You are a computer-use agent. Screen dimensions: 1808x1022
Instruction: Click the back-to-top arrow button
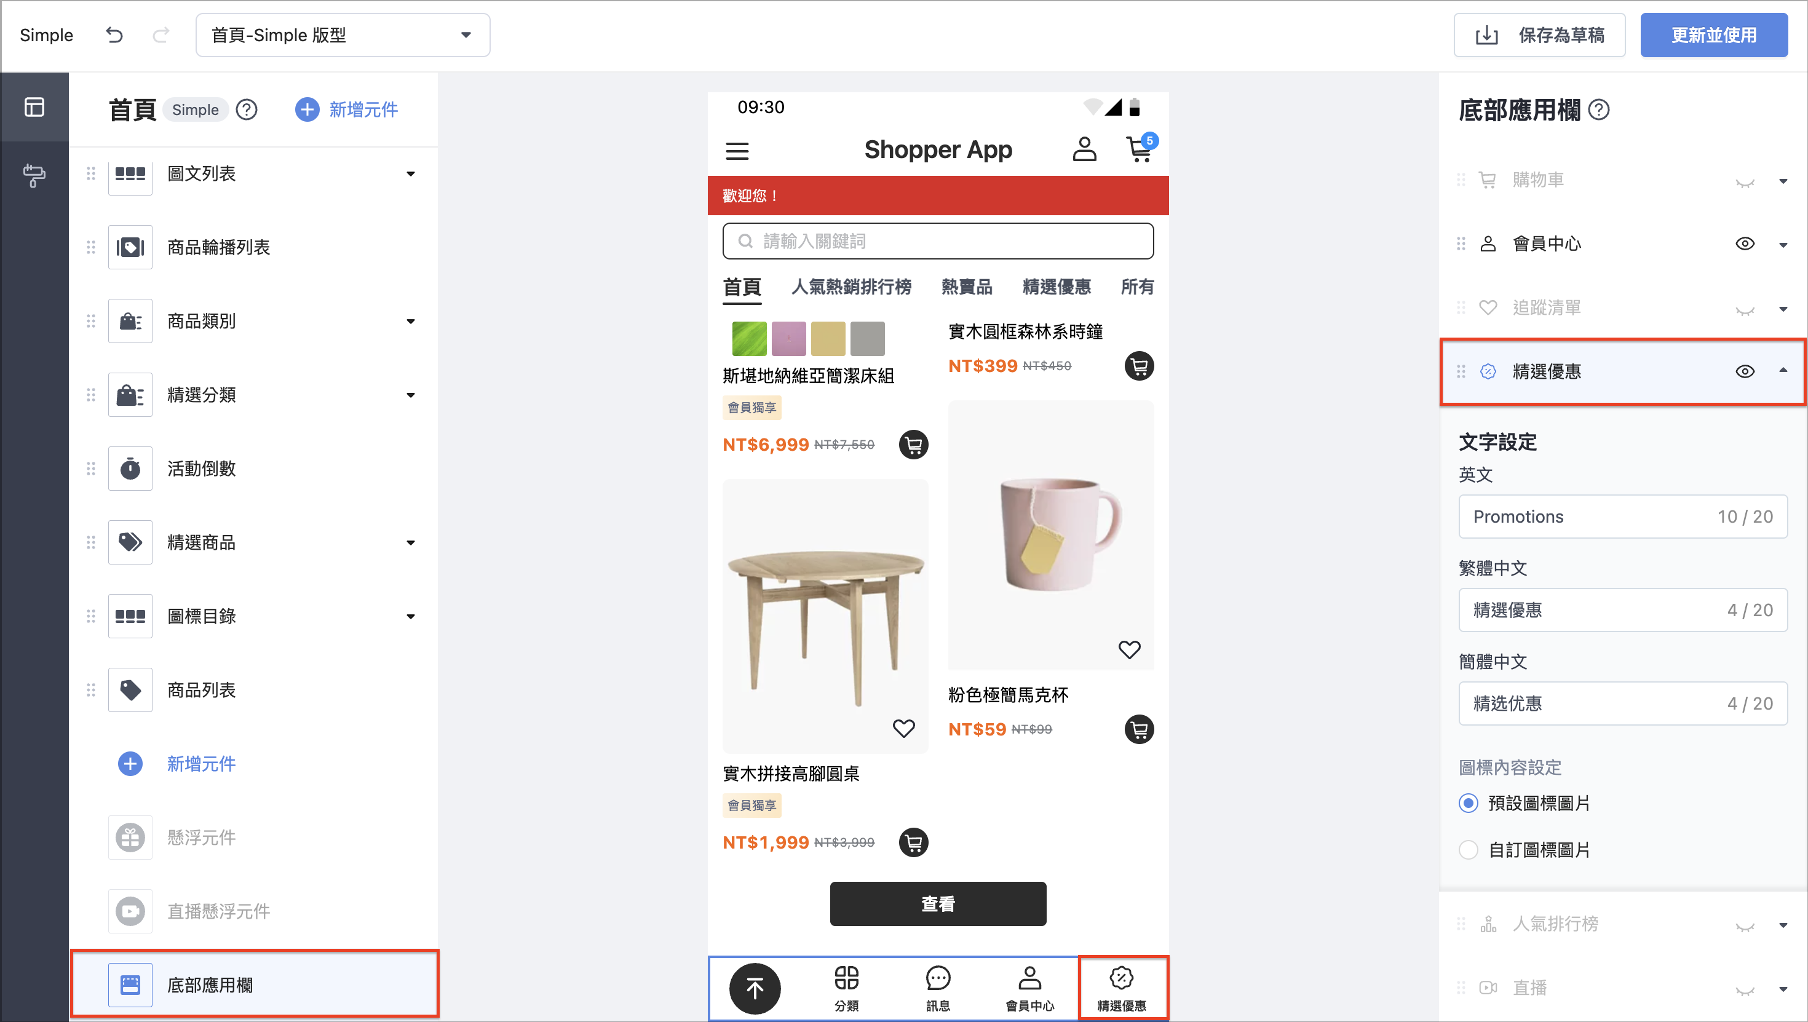(755, 988)
